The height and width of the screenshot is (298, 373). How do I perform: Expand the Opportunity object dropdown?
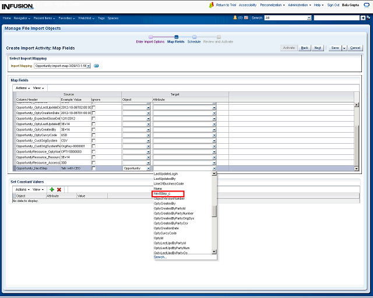(148, 168)
